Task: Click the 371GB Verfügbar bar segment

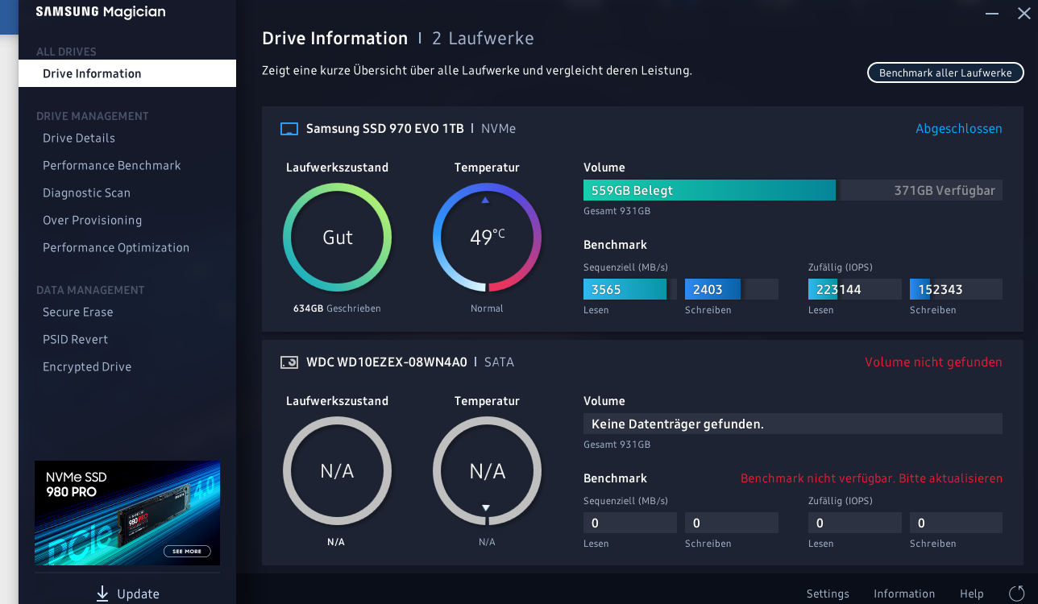Action: tap(921, 191)
